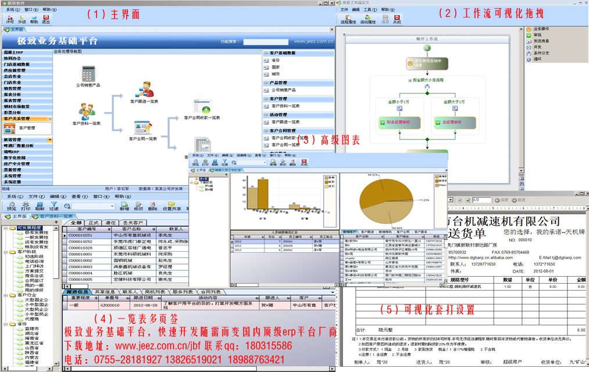
Task: Open 查看(V) menu in customer list window
Action: point(80,196)
